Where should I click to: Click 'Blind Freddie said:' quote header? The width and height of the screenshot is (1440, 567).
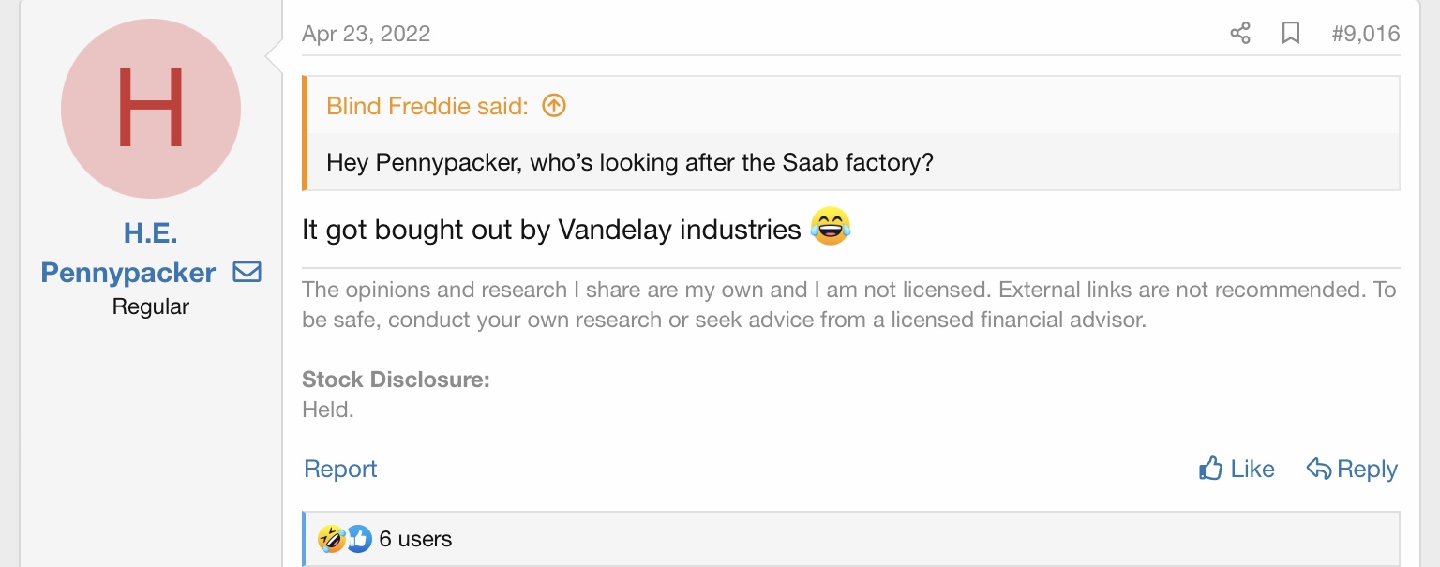click(x=427, y=106)
